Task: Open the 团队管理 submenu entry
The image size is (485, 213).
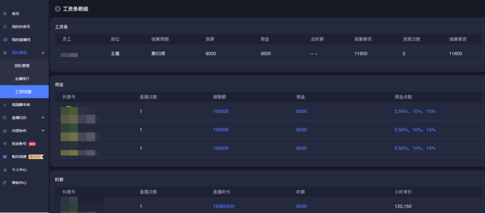Action: (22, 66)
